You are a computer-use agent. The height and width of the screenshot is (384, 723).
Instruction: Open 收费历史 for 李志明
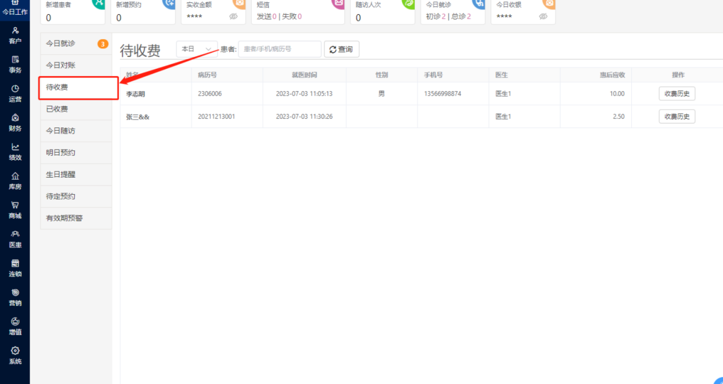(677, 94)
